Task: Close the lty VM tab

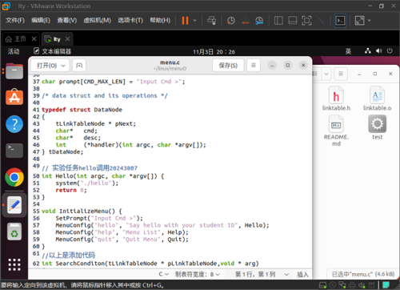Action: pyautogui.click(x=67, y=39)
